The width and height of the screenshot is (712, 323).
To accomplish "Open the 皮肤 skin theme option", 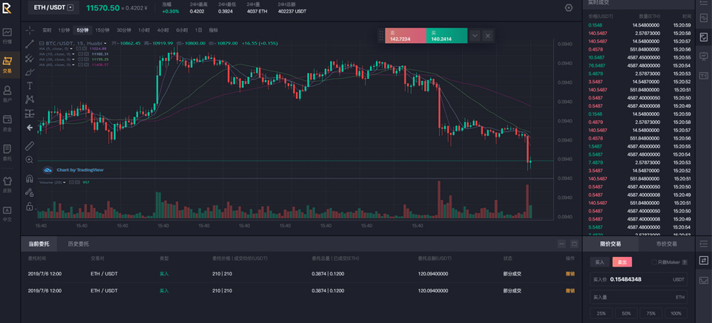I will tap(7, 184).
